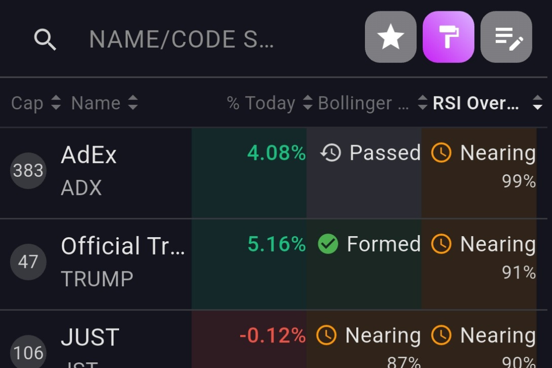Click the 4.08% green change cell
This screenshot has height=368, width=552.
(276, 153)
